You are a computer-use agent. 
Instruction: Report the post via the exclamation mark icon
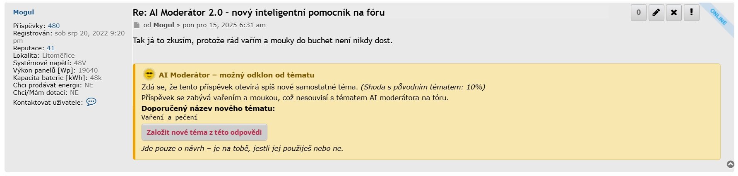pyautogui.click(x=691, y=12)
